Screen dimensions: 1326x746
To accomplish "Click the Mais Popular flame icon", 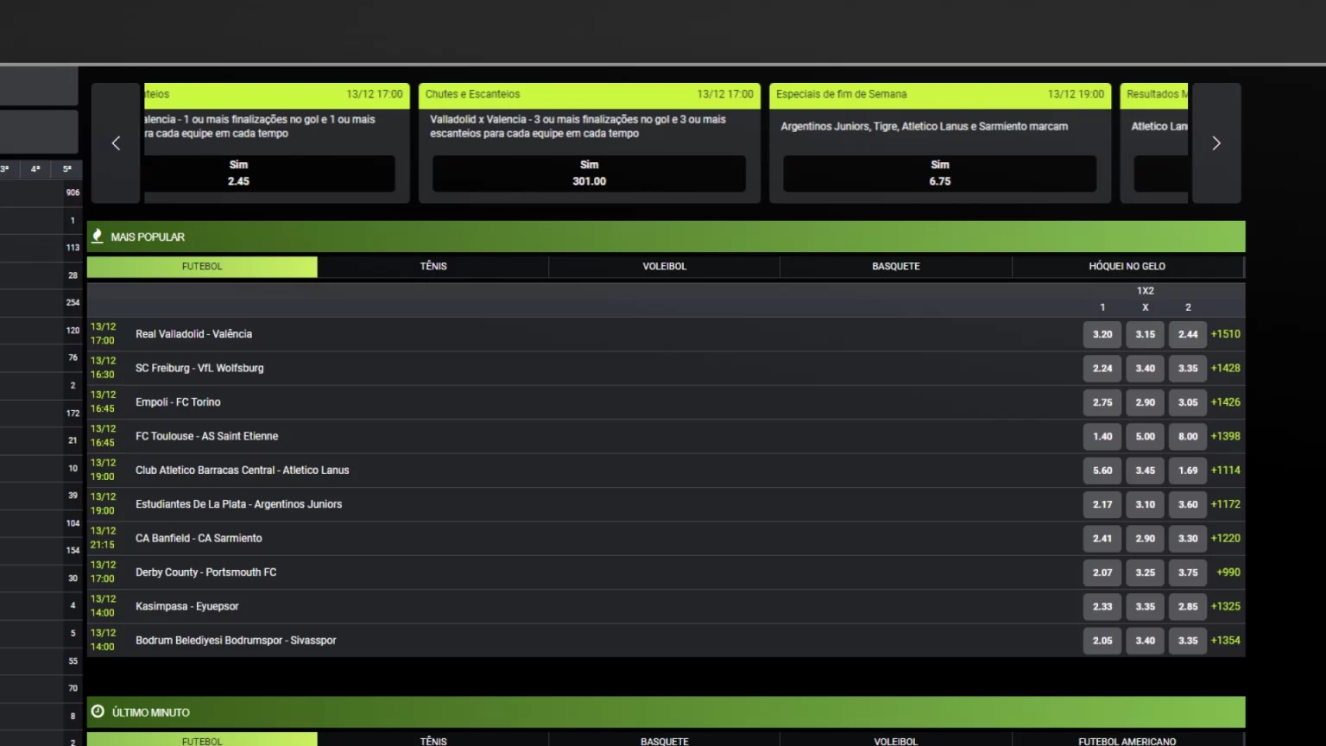I will click(98, 236).
